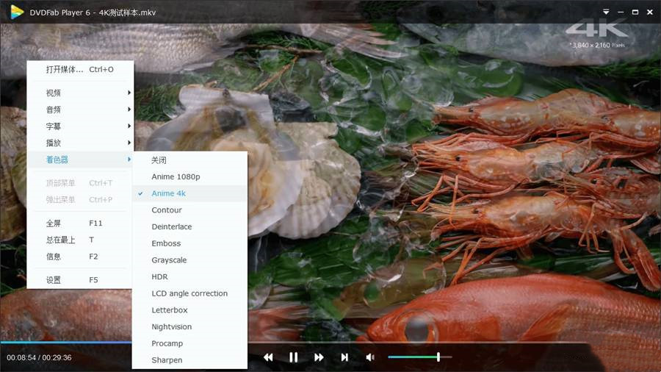
Task: Apply the Grayscale shader
Action: click(x=189, y=260)
